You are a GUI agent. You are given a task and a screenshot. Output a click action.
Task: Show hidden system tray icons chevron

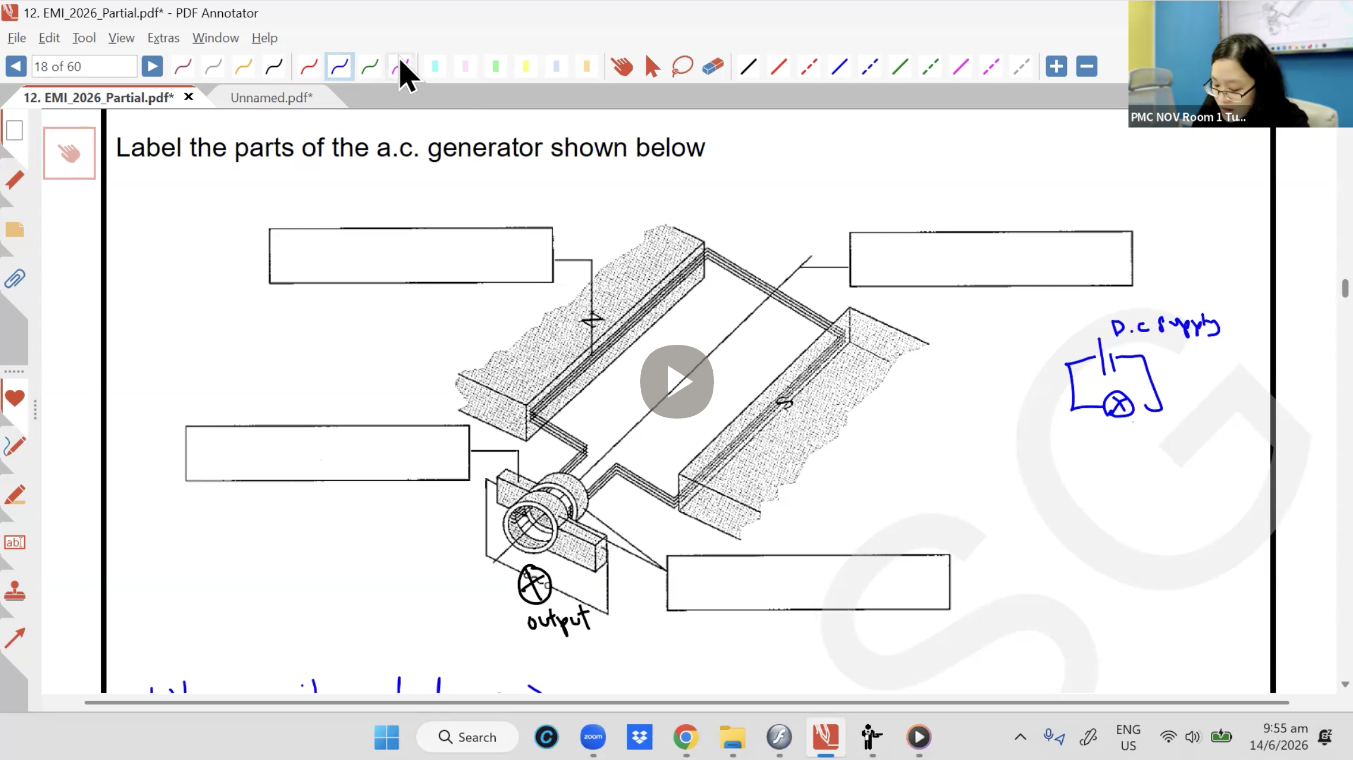tap(1020, 737)
